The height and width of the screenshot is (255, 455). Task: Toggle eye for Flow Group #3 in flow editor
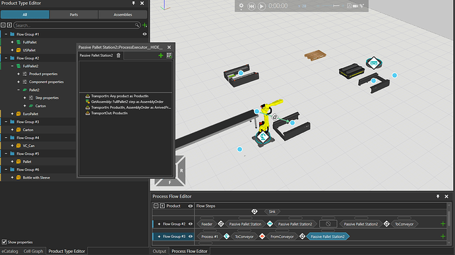pos(191,237)
